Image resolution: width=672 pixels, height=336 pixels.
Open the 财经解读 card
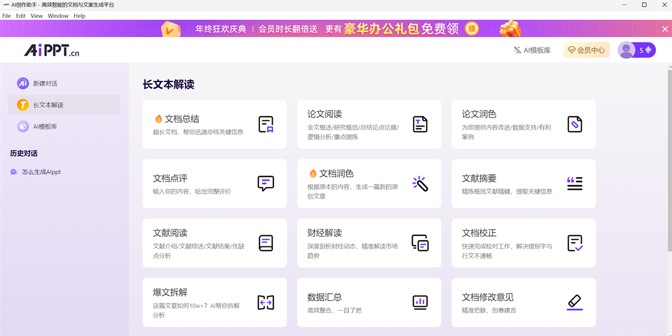tap(369, 243)
